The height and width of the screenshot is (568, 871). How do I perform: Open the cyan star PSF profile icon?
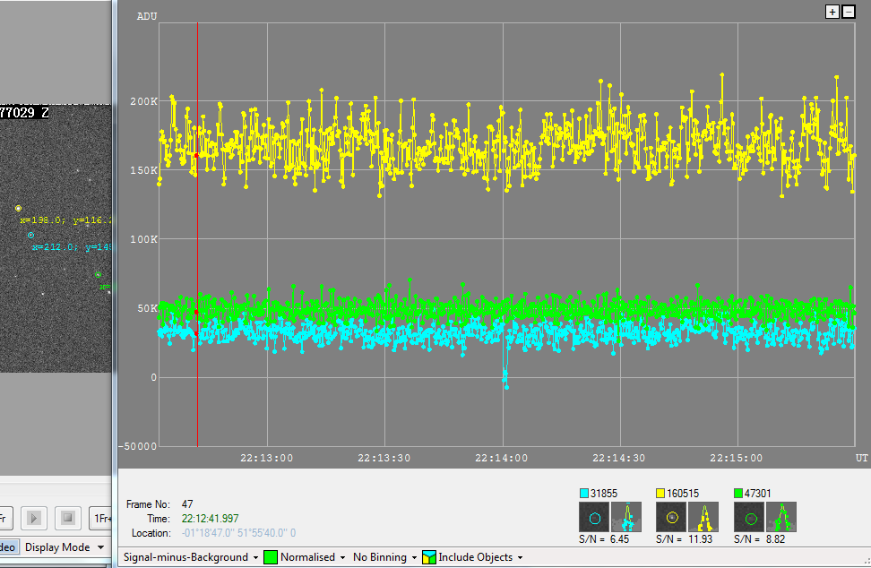coord(626,517)
